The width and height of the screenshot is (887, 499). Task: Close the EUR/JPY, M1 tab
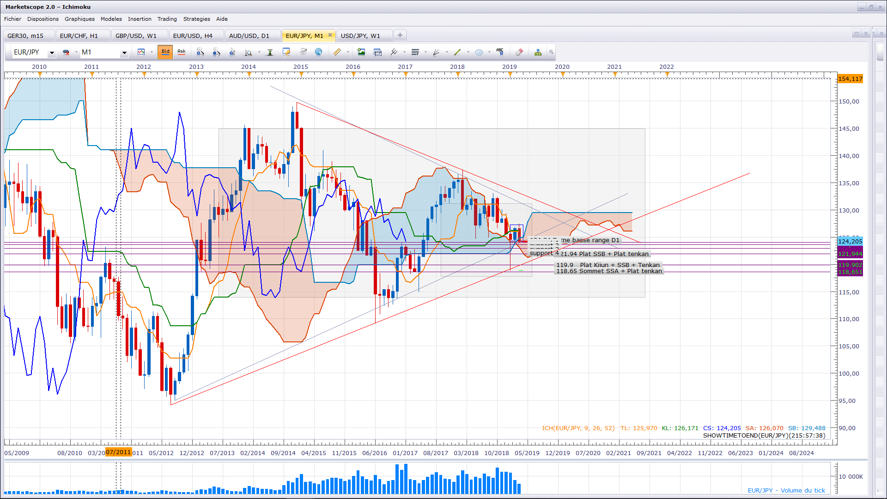pyautogui.click(x=330, y=35)
